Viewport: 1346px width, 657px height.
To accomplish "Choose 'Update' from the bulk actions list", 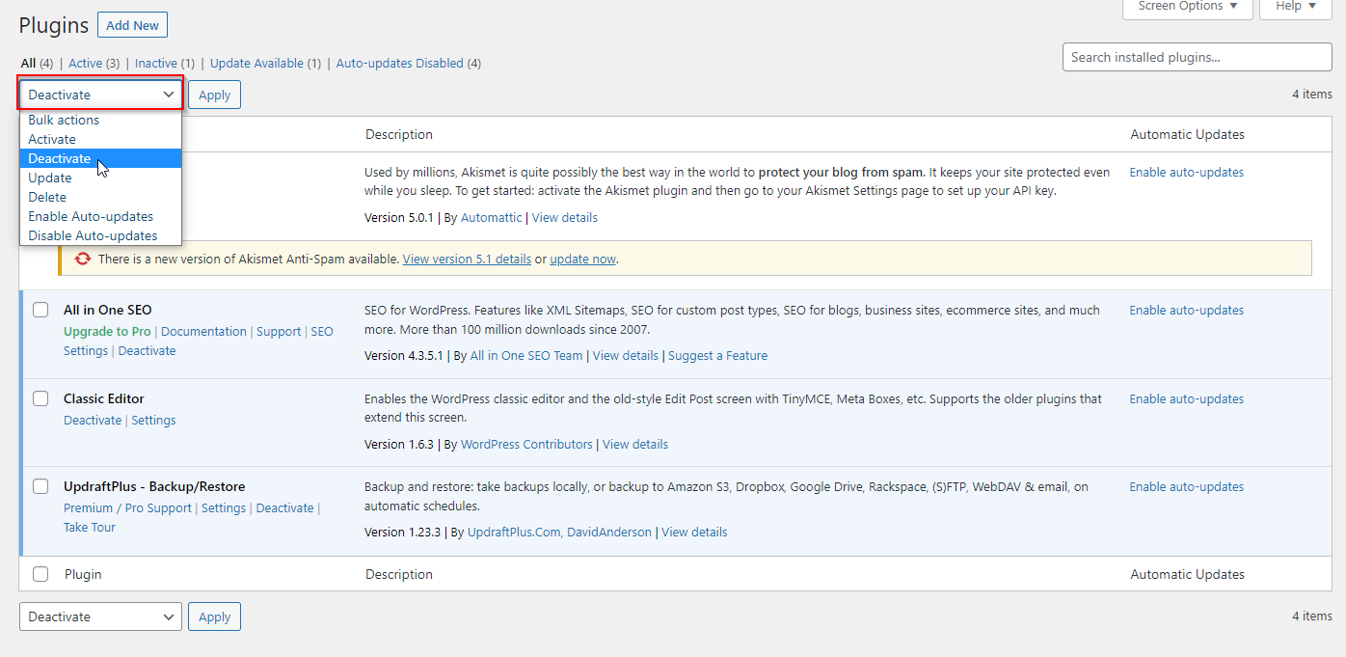I will click(x=100, y=178).
